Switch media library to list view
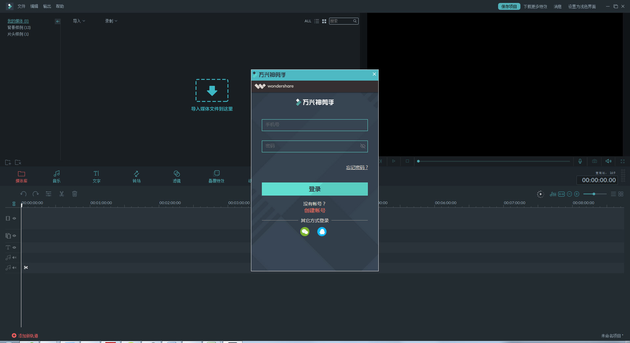The image size is (630, 343). (317, 21)
